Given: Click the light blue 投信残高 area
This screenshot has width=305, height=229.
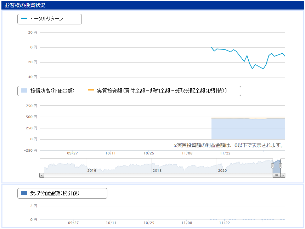Looking at the screenshot, I should pyautogui.click(x=248, y=129).
